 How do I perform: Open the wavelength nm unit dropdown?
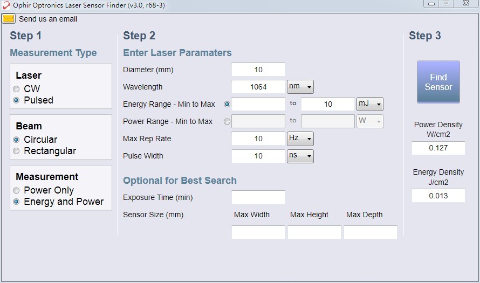300,87
